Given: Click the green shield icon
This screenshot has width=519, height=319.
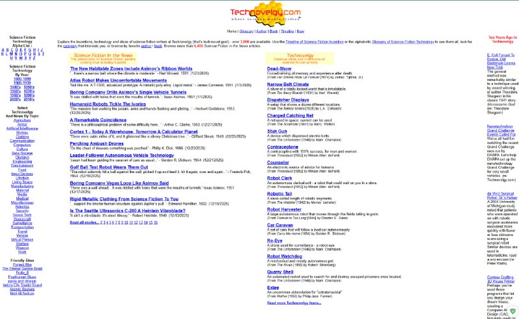Looking at the screenshot, I should pos(513,311).
